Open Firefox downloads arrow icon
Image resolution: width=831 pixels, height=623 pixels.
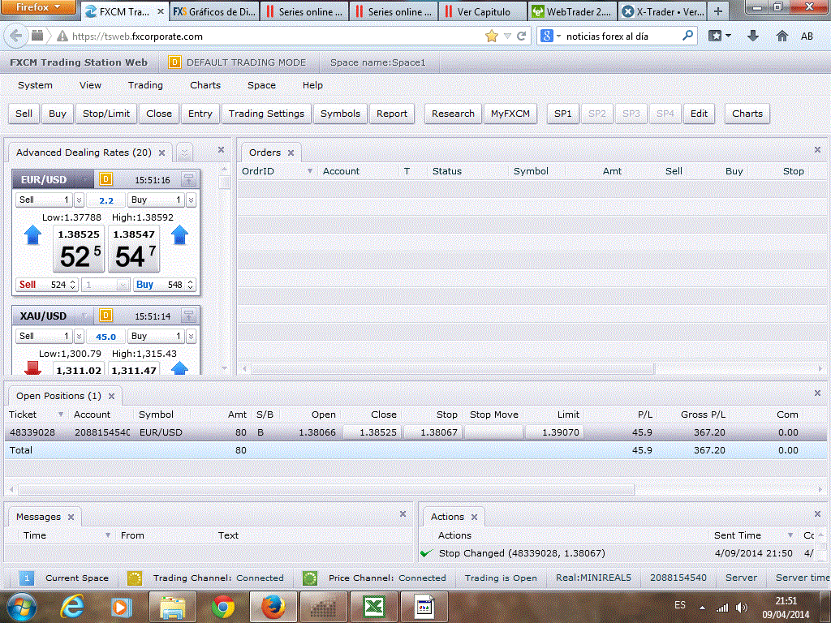752,36
